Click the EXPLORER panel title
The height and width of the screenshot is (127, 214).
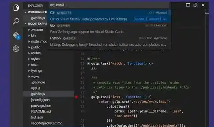pyautogui.click(x=35, y=6)
